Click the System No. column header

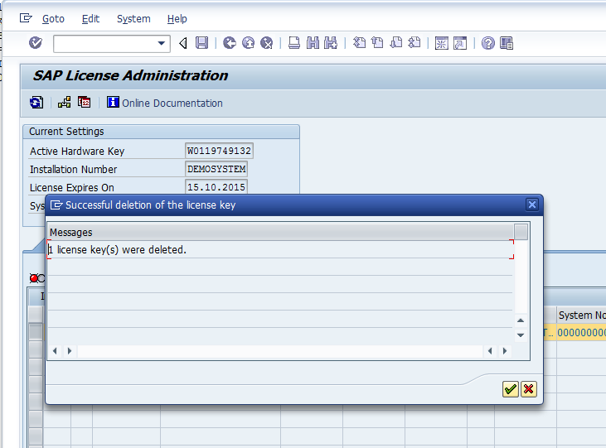tap(581, 316)
